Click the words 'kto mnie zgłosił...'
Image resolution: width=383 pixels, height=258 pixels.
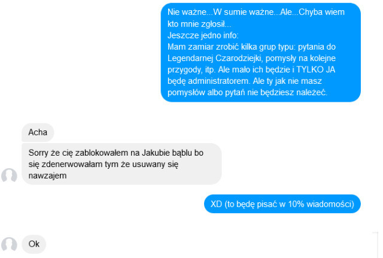(199, 24)
